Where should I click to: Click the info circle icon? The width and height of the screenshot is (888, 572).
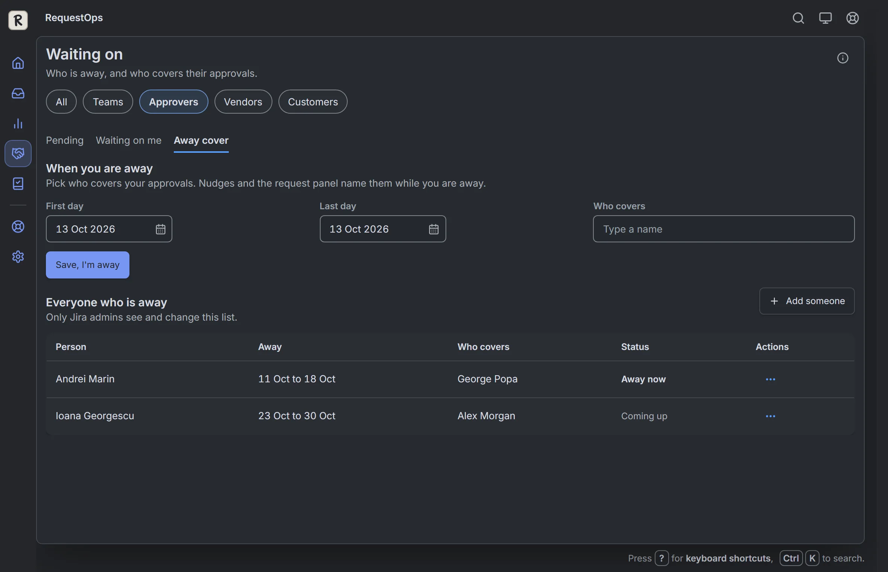(x=842, y=58)
